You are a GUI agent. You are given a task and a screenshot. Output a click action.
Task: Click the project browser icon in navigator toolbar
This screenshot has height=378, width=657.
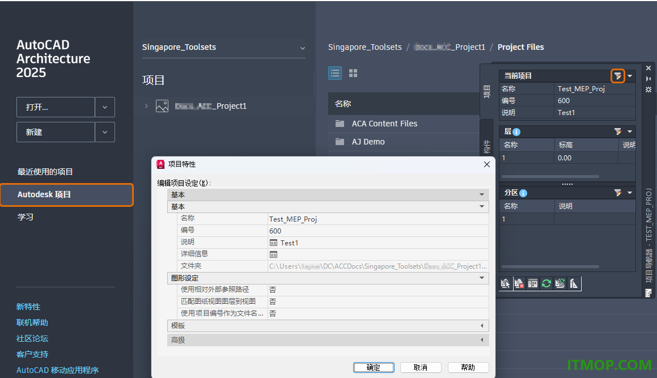505,284
